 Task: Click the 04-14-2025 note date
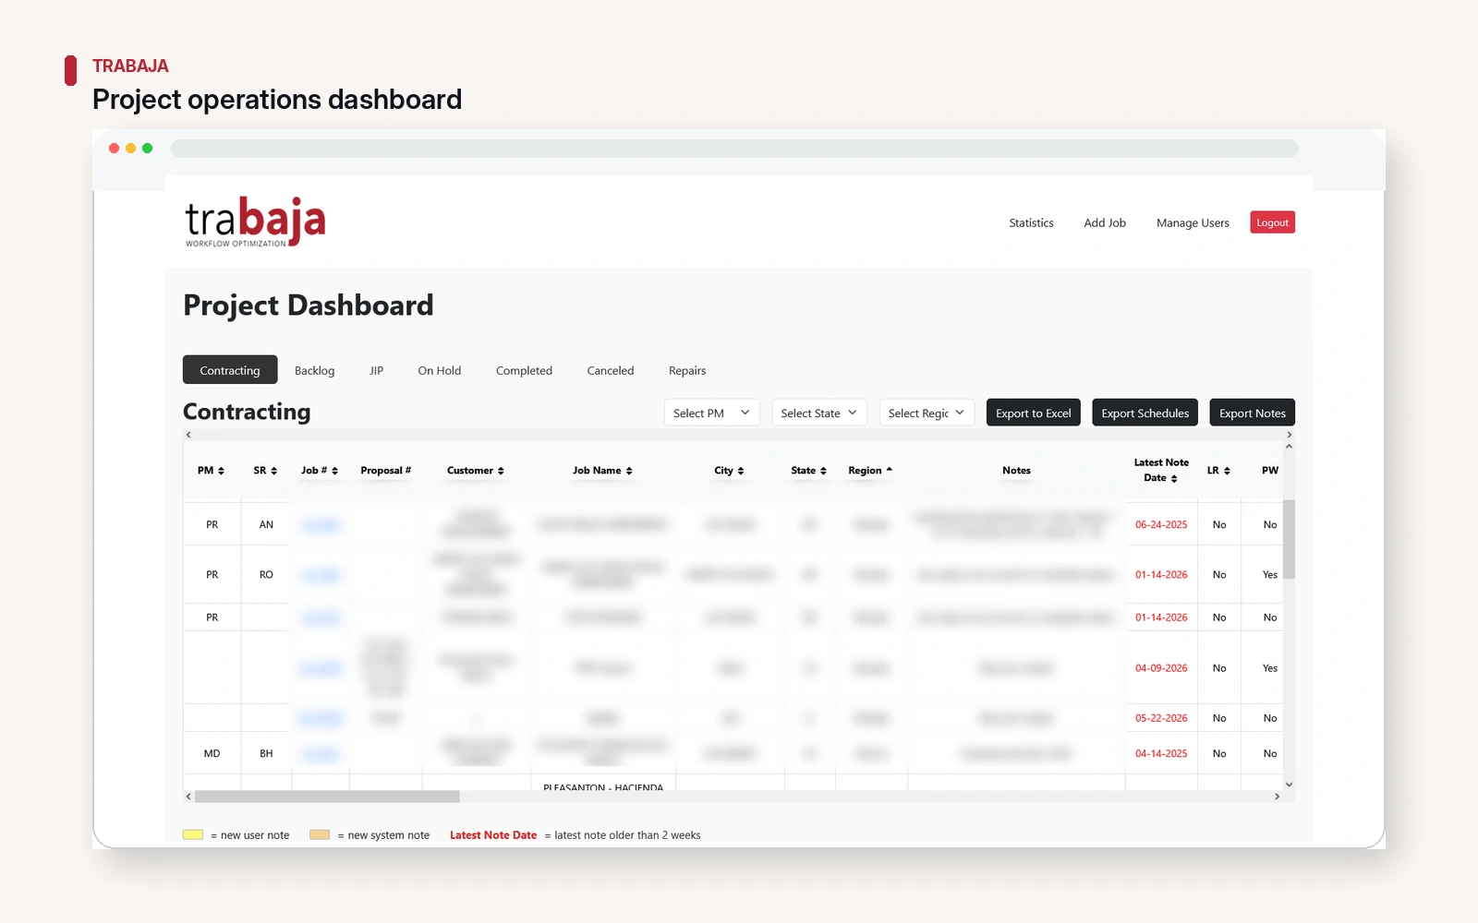tap(1161, 753)
